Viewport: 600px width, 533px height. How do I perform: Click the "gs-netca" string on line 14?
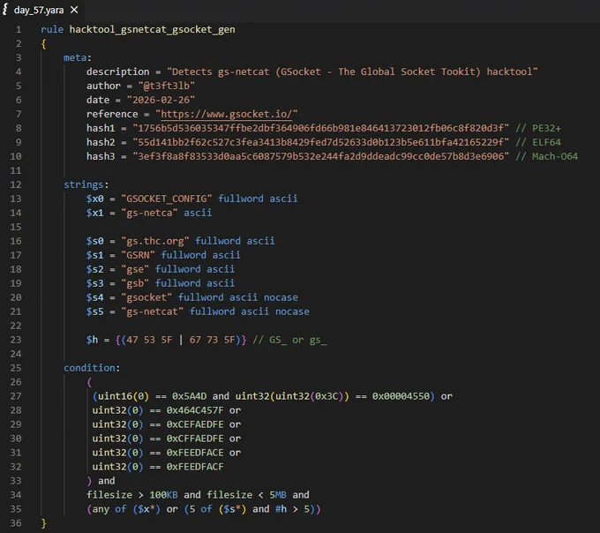pos(149,213)
